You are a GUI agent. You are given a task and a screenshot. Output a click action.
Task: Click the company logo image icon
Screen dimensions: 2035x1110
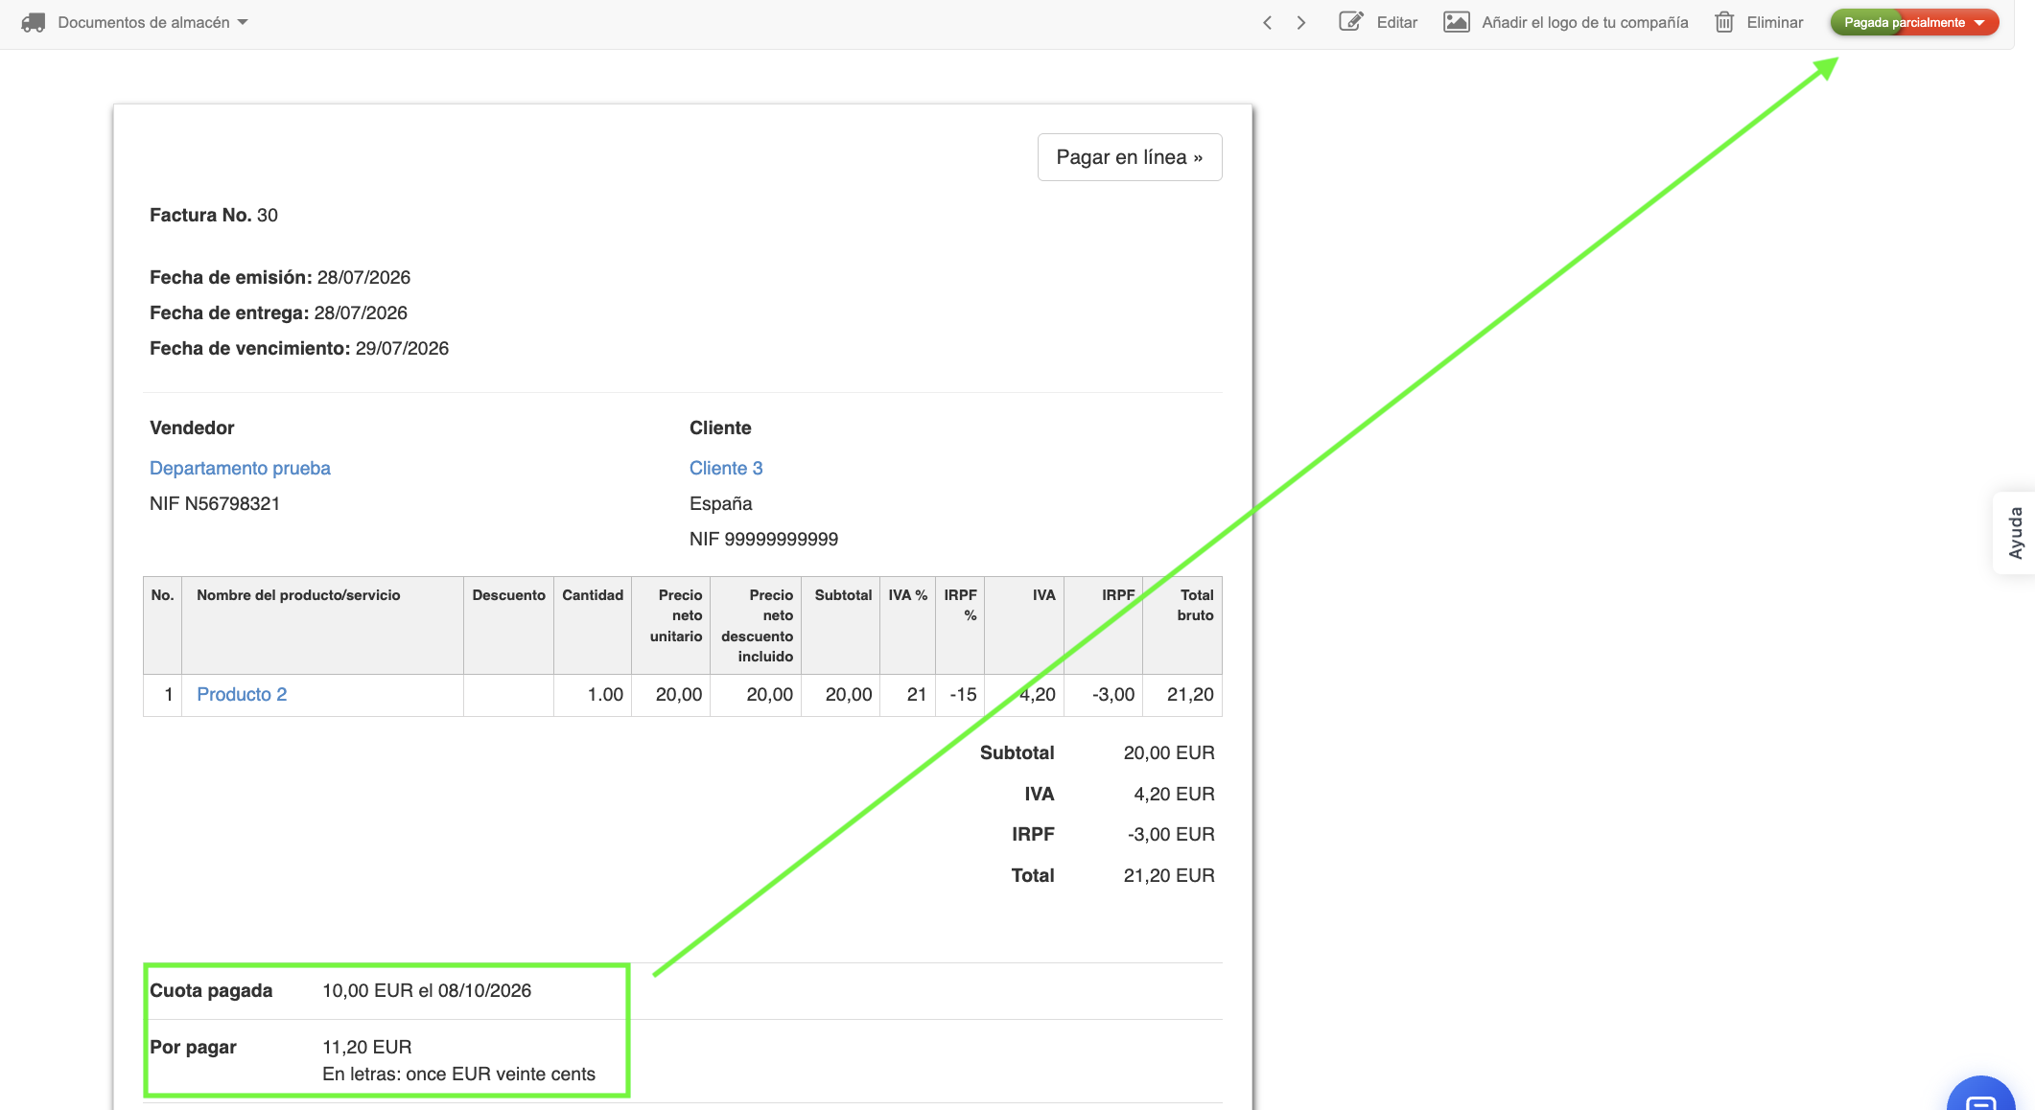[x=1456, y=22]
